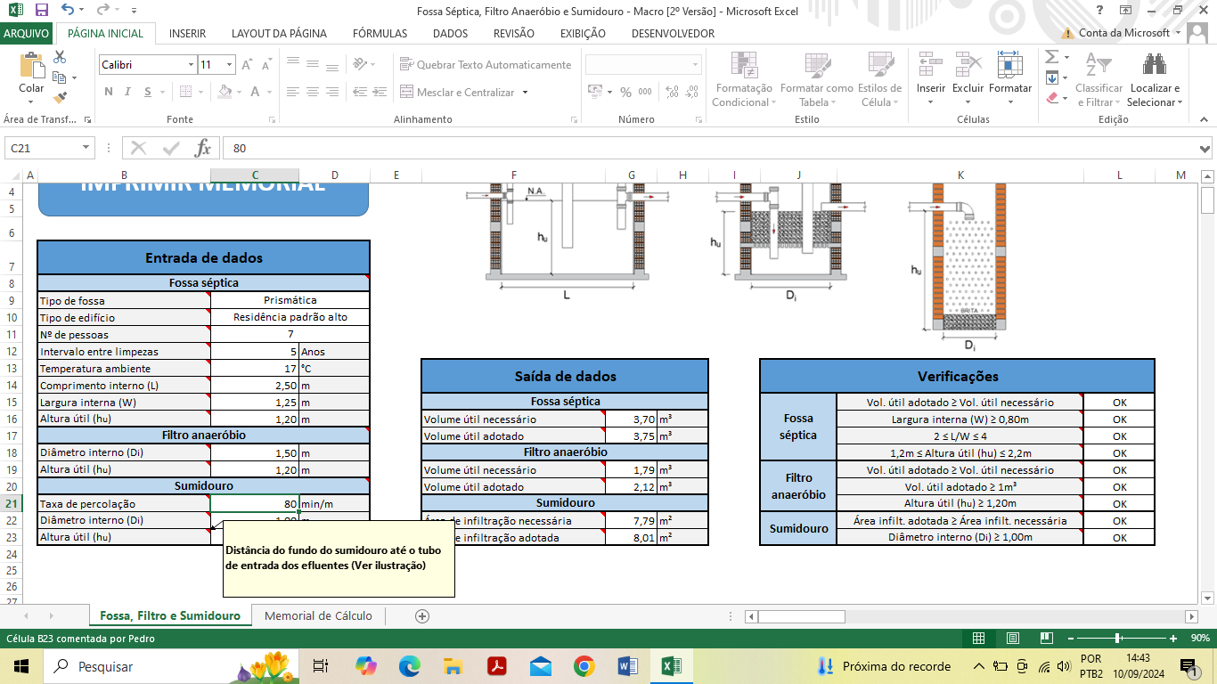
Task: Select Normal view button in status bar
Action: [978, 638]
